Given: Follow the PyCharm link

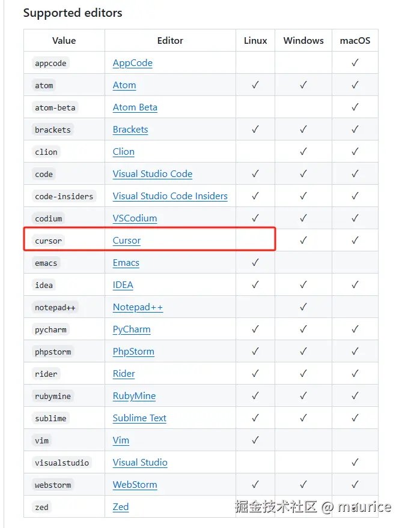Looking at the screenshot, I should 132,329.
